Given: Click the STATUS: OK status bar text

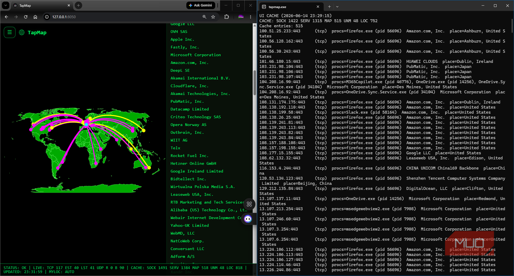Looking at the screenshot, I should click(x=15, y=268).
